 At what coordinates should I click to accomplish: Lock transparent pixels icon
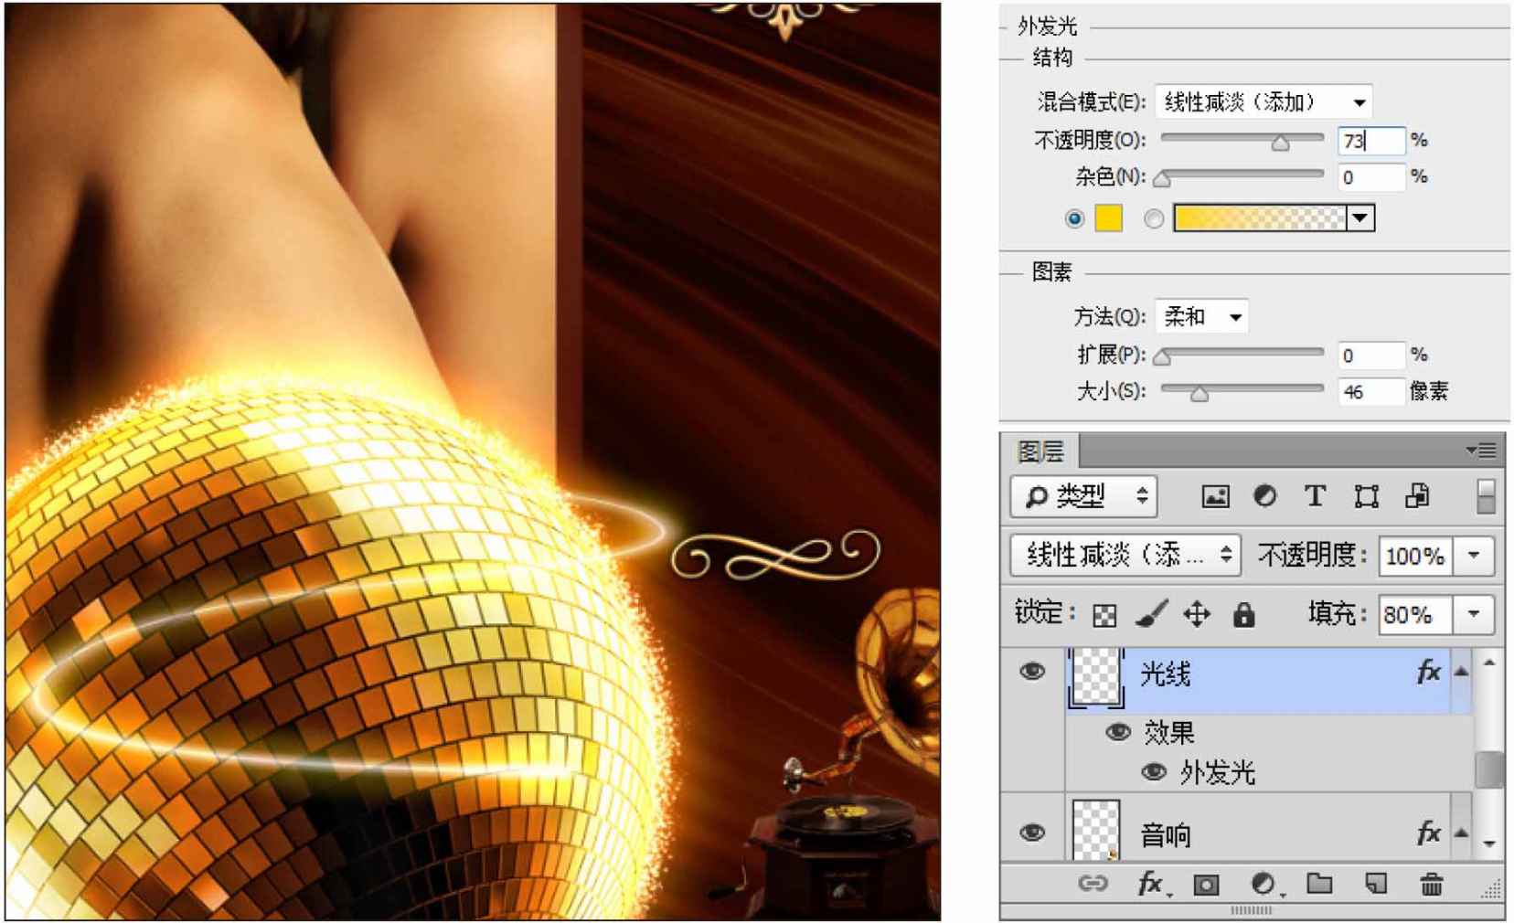click(1104, 615)
